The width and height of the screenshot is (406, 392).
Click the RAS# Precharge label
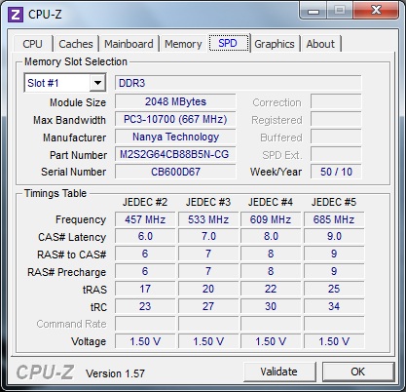(x=67, y=272)
